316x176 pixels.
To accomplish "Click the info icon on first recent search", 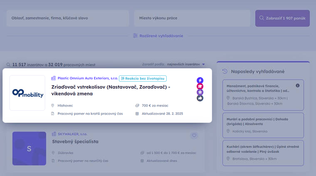I will [x=298, y=86].
